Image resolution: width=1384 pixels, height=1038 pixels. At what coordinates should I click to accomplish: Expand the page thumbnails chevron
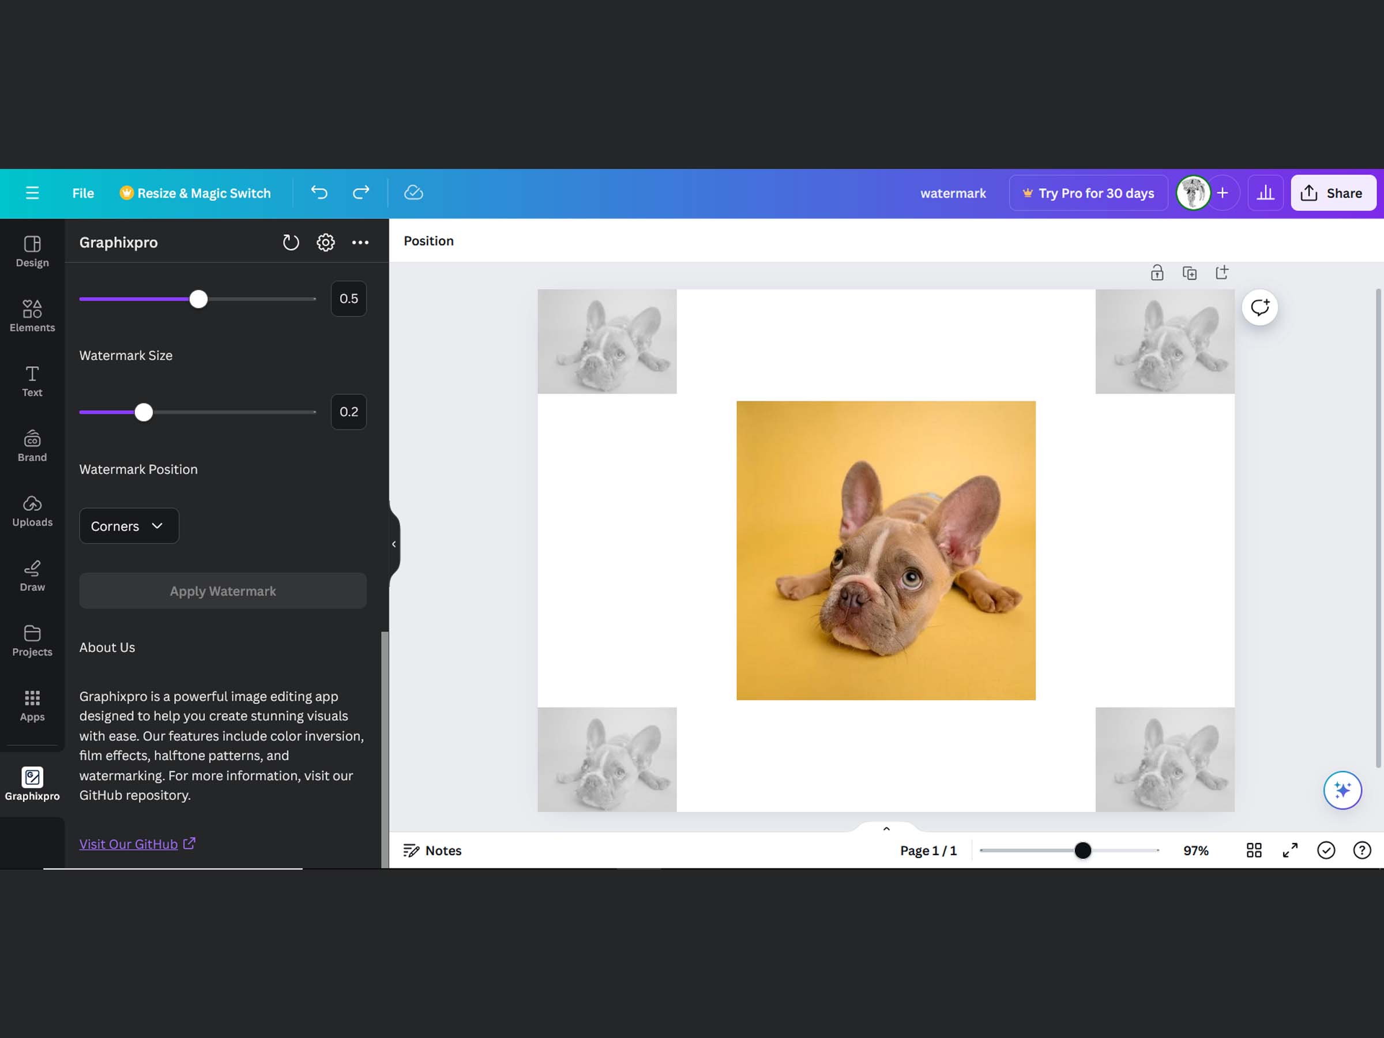(886, 829)
